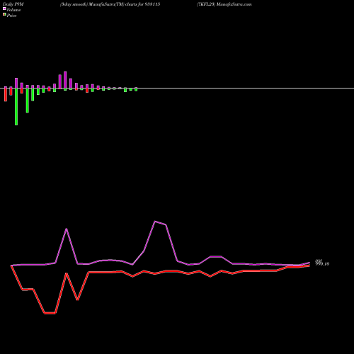Click the tallest green bar in the histogram
Screen dimensions: 354x354
[x=16, y=107]
